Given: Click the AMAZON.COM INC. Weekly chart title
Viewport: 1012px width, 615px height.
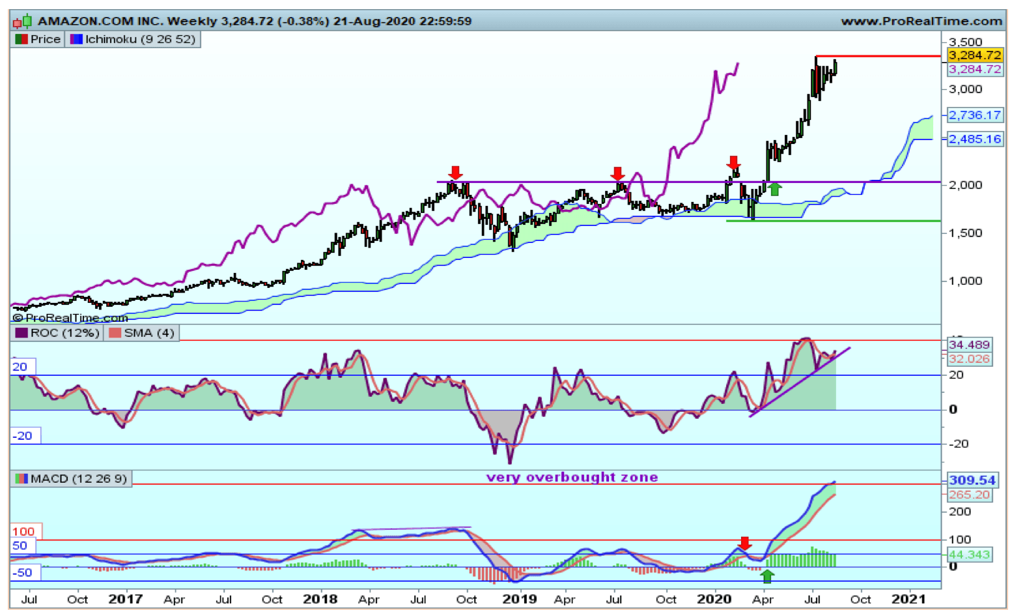Looking at the screenshot, I should coord(128,21).
